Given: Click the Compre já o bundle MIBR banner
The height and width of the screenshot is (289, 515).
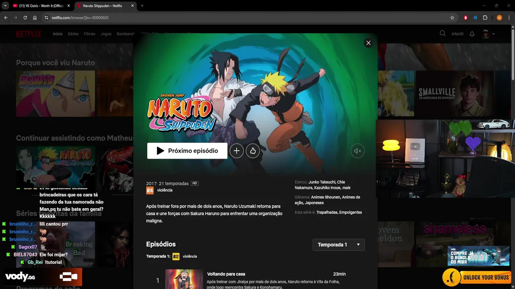Looking at the screenshot, I should point(478,256).
